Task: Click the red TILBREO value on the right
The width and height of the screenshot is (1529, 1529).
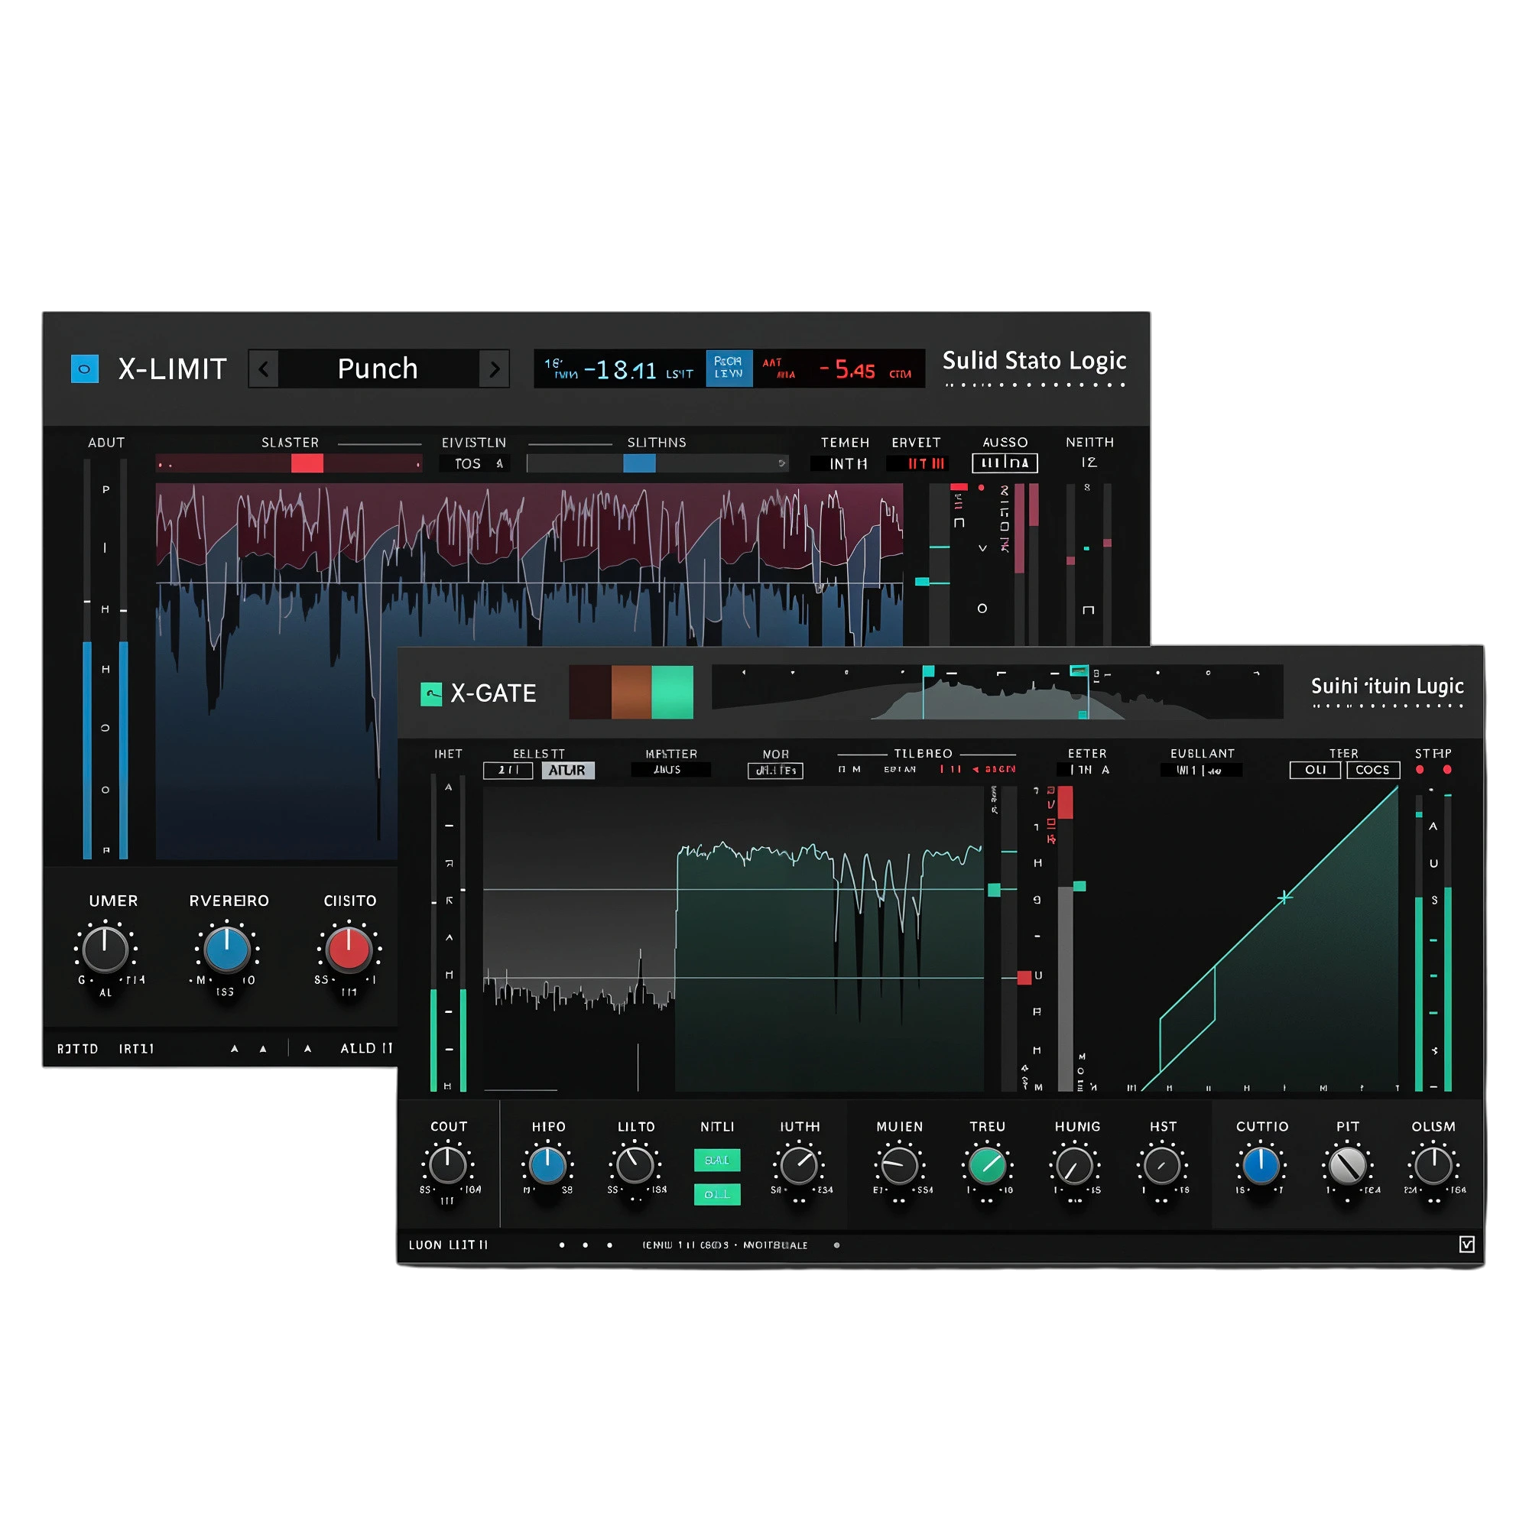Action: pyautogui.click(x=993, y=769)
